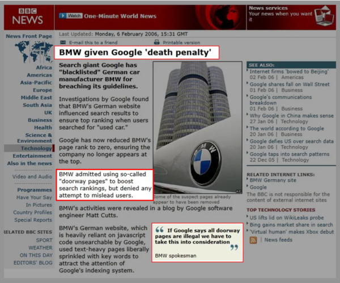Viewport: 340px width, 283px height.
Task: Open One-Minute World News link
Action: [x=120, y=16]
